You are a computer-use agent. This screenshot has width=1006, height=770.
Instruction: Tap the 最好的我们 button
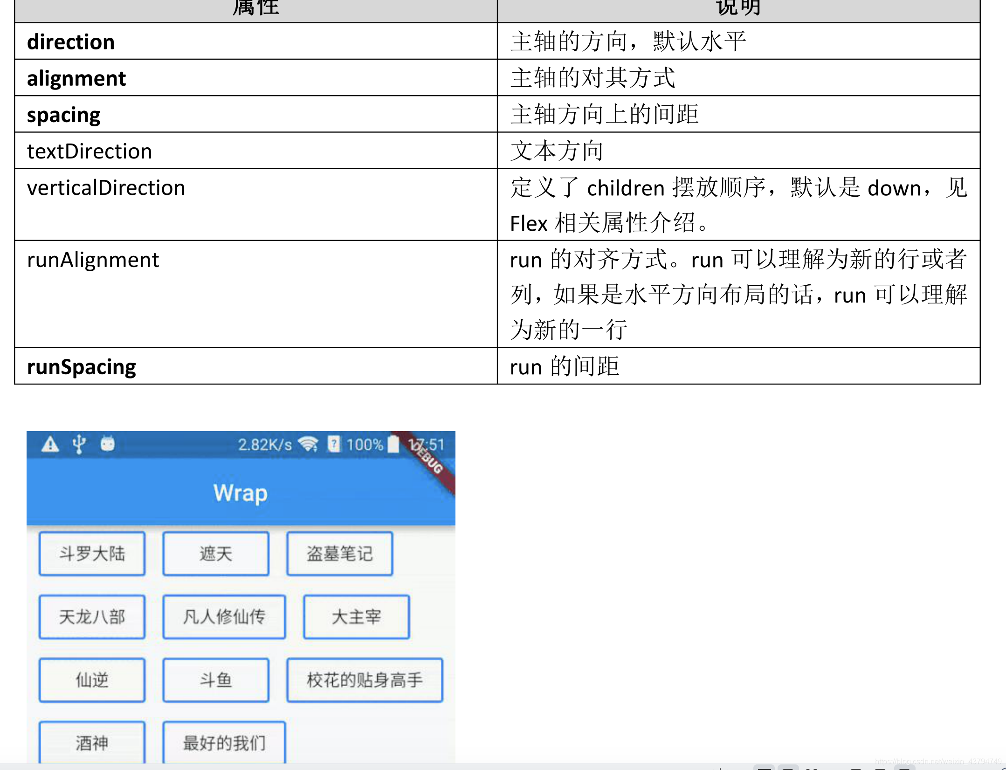coord(224,742)
